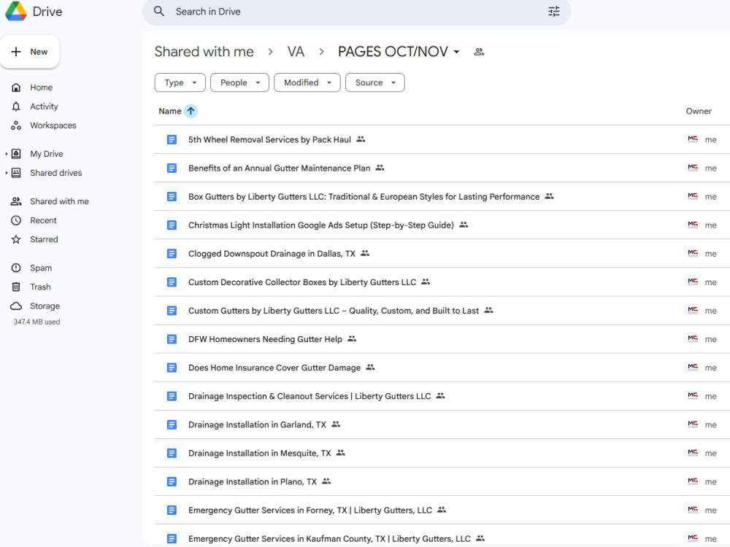730x547 pixels.
Task: Click shared icon beside 5th Wheel Removal
Action: click(361, 139)
